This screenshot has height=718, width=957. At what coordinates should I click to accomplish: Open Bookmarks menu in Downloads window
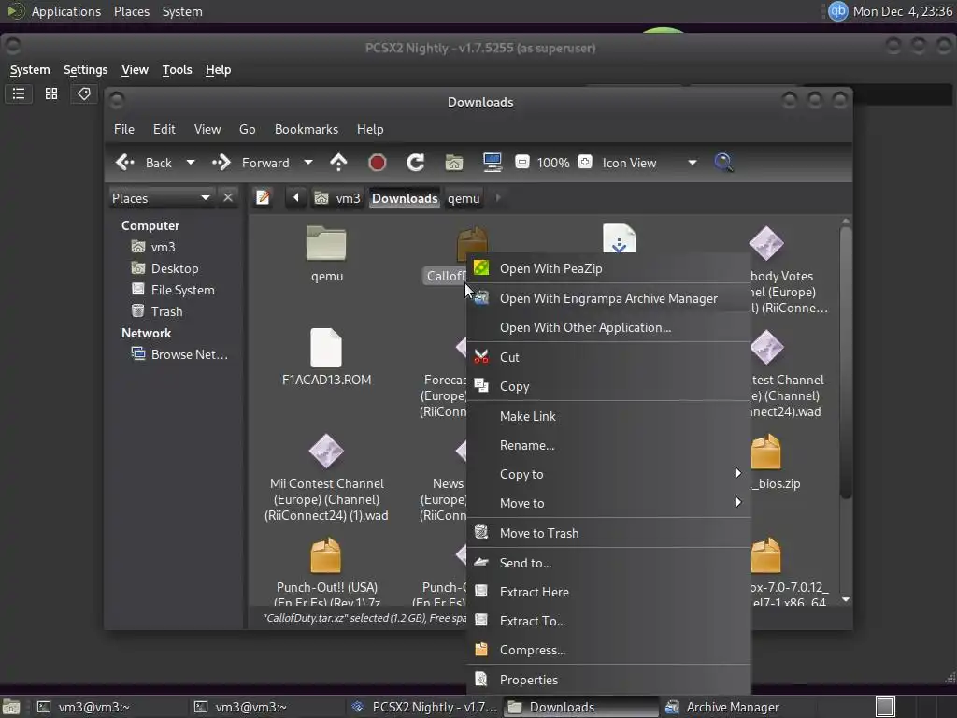tap(307, 129)
